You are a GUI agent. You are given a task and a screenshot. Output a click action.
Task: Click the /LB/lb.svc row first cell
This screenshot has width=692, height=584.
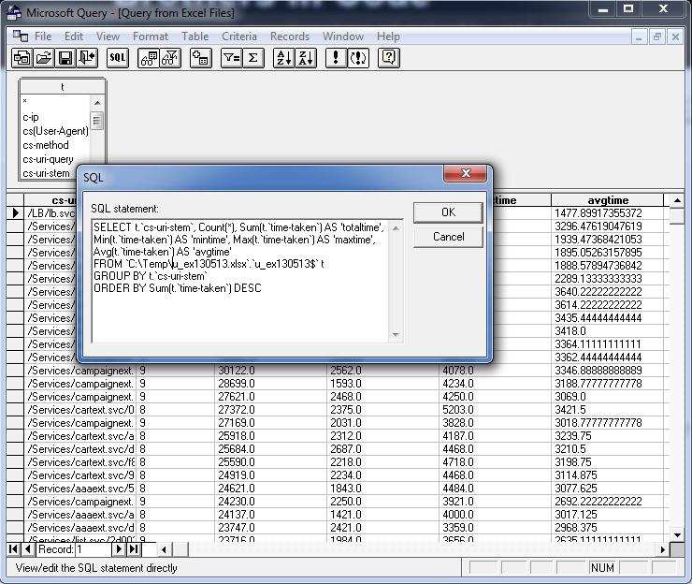(50, 213)
